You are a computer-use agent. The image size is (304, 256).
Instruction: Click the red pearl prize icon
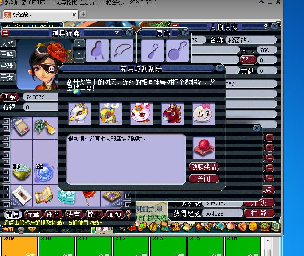[x=204, y=148]
